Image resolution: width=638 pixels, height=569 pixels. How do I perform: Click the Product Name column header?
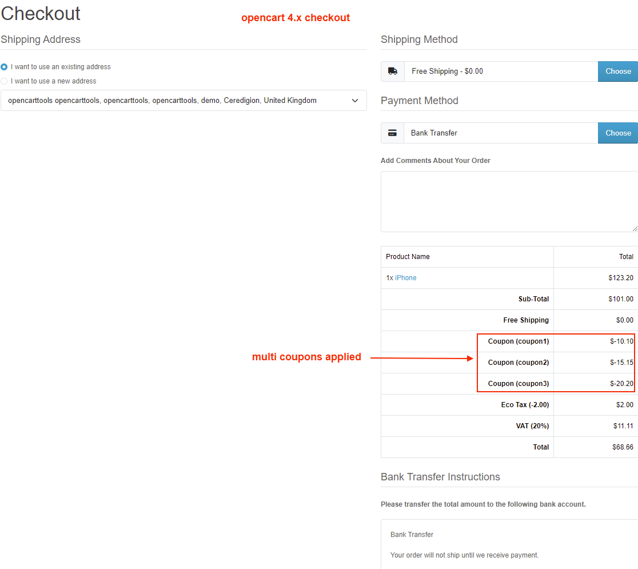pyautogui.click(x=408, y=257)
